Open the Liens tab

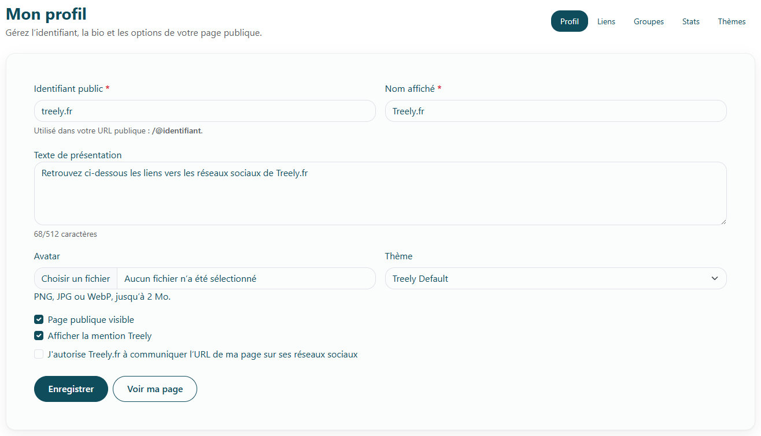[606, 21]
